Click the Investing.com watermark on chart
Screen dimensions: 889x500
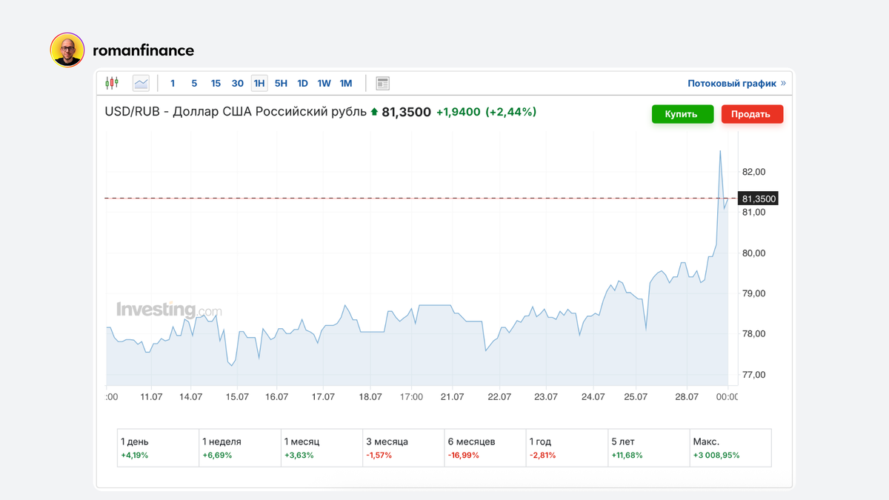point(169,309)
